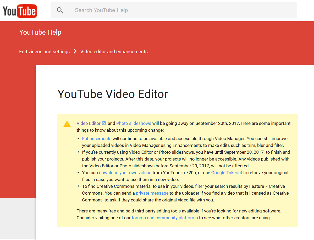Open forums and community platforms link
Image resolution: width=314 pixels, height=240 pixels.
pos(165,218)
